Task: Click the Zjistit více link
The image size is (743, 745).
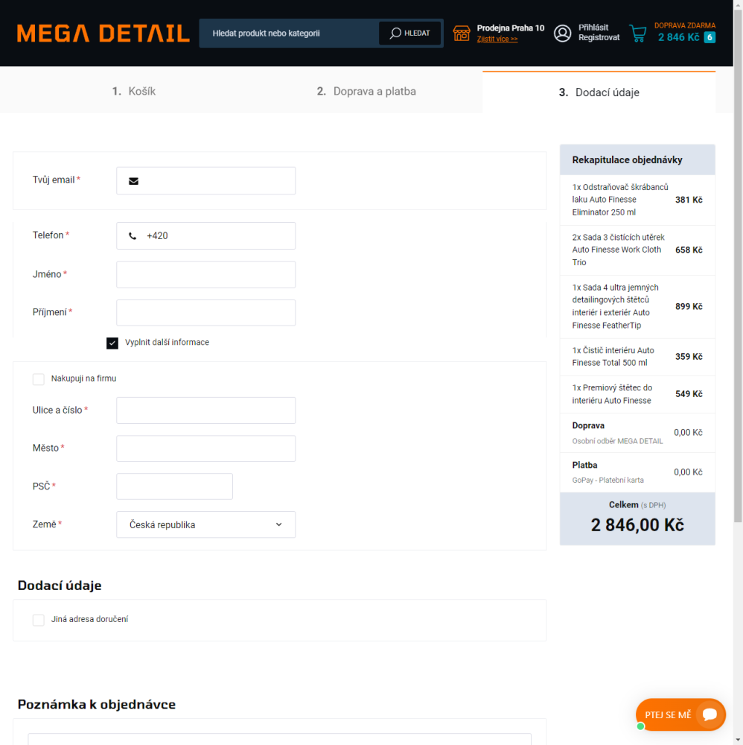Action: tap(497, 39)
